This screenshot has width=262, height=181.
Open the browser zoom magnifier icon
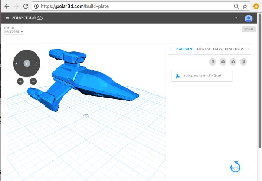click(x=236, y=6)
